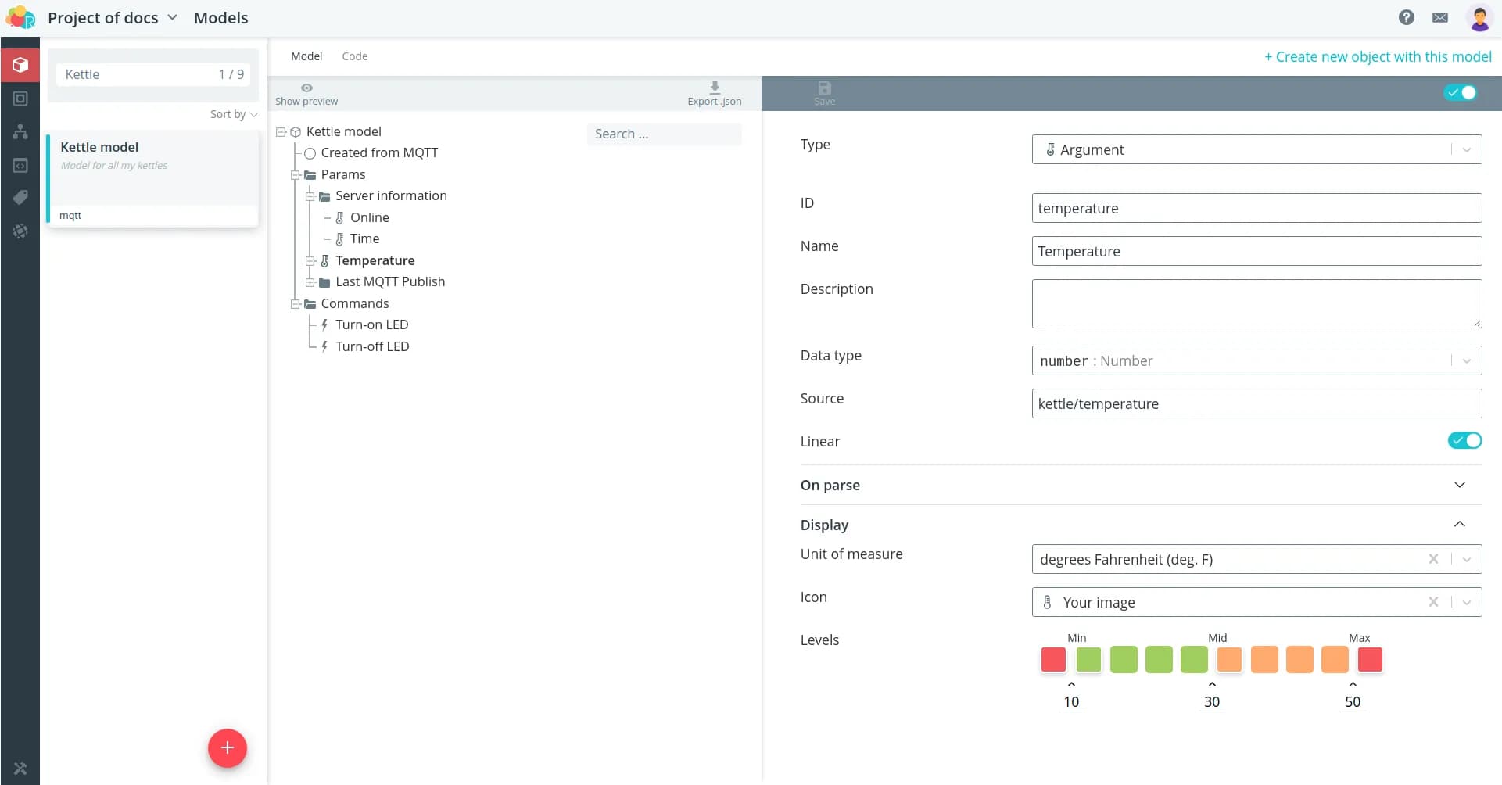Open the mail envelope icon
Image resolution: width=1502 pixels, height=785 pixels.
coord(1439,17)
